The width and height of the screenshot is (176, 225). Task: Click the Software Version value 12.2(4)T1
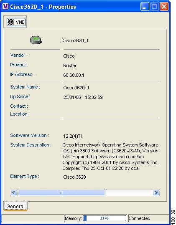coord(73,136)
